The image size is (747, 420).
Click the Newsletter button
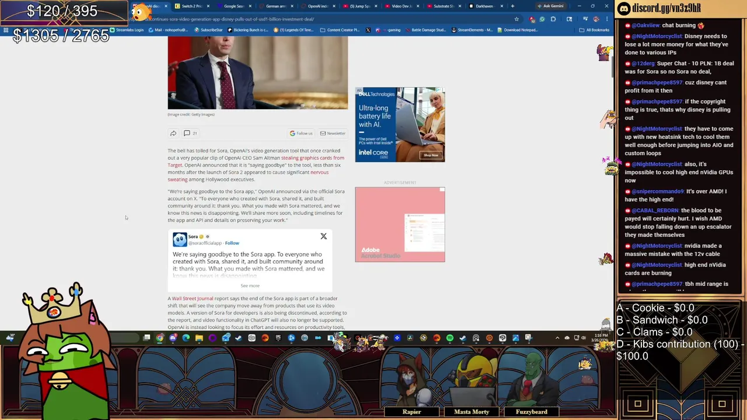333,133
